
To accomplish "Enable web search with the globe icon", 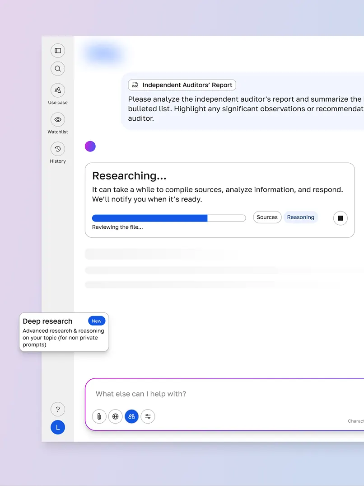I will pos(115,416).
